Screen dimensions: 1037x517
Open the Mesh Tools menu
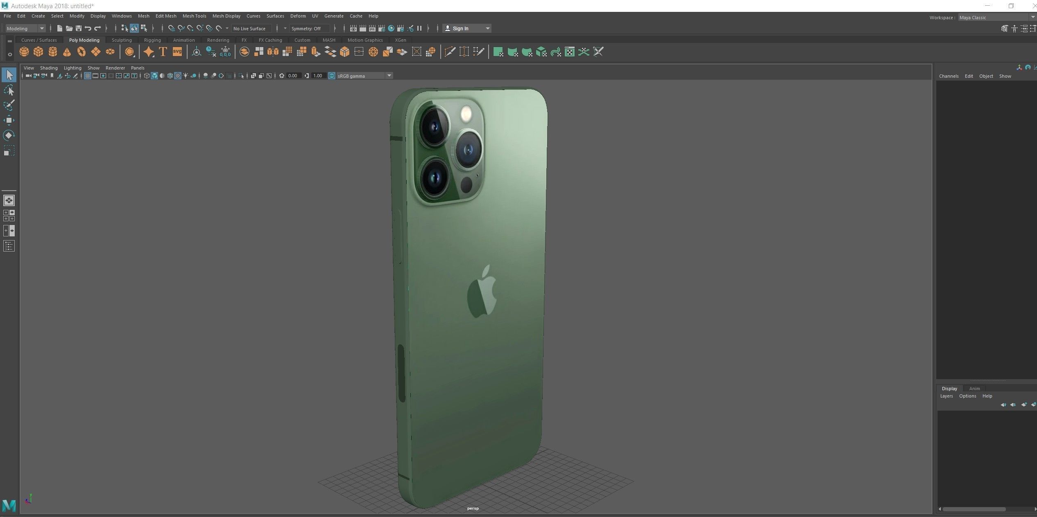coord(194,16)
